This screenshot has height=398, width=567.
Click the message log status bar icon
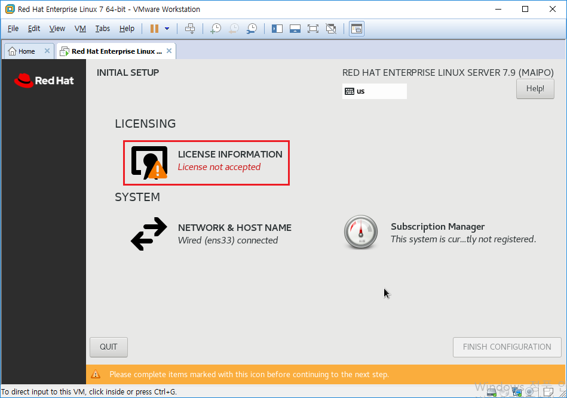pyautogui.click(x=548, y=391)
